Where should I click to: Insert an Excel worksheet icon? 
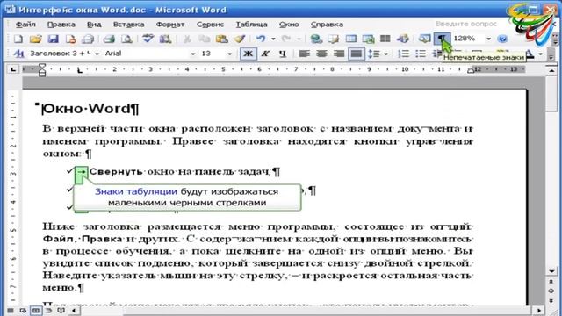[x=368, y=39]
